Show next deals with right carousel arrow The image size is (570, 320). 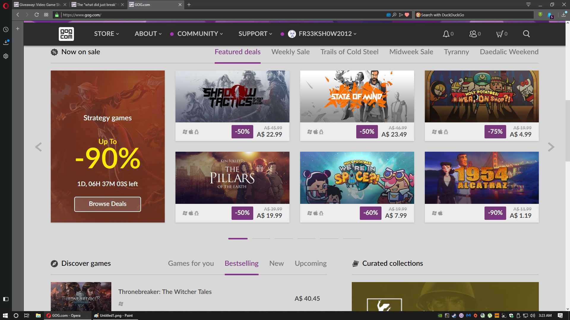551,147
